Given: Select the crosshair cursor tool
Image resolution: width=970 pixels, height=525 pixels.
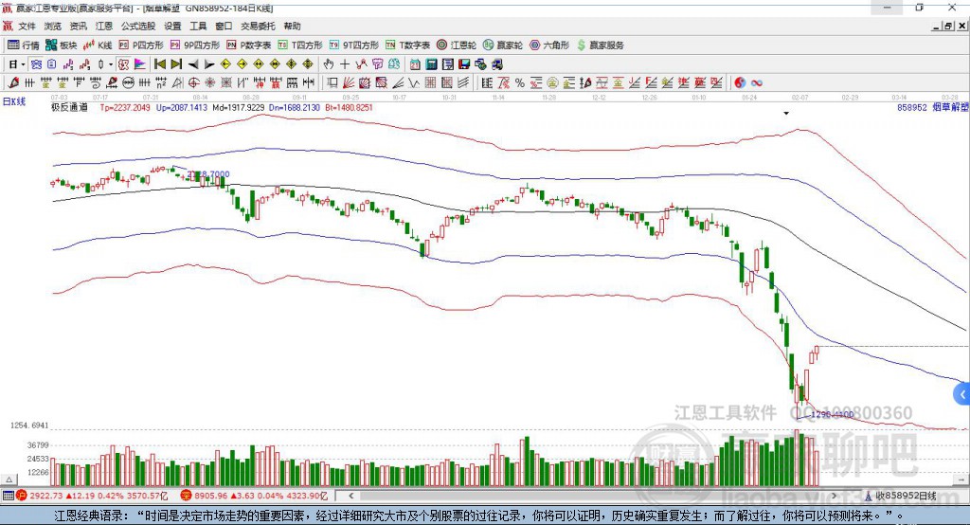Looking at the screenshot, I should click(345, 64).
